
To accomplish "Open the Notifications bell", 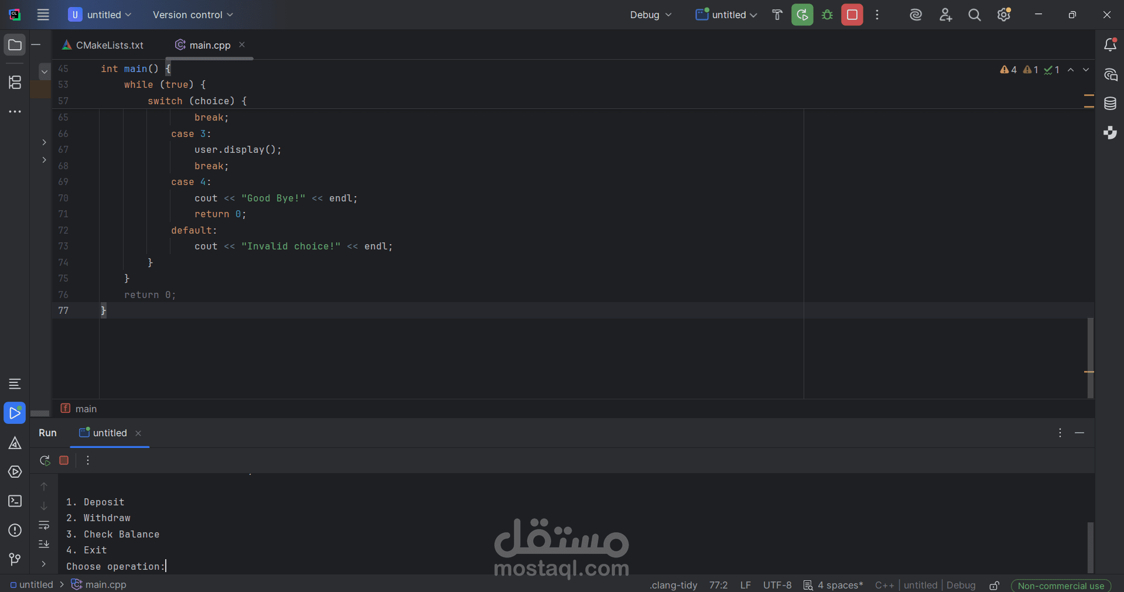I will (1110, 45).
